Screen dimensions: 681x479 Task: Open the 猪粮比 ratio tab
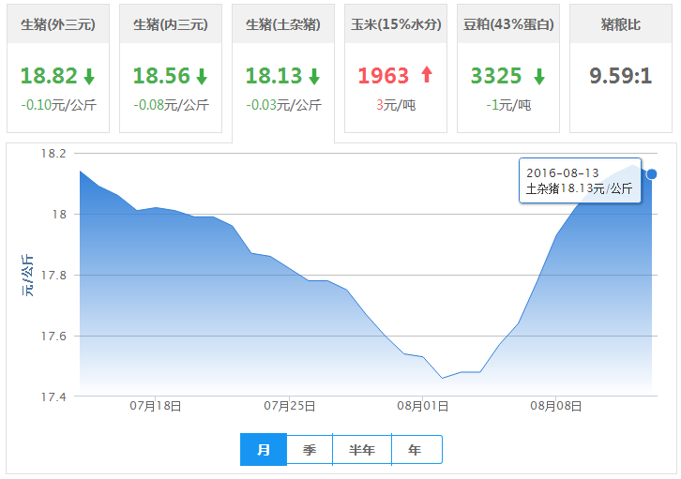pos(620,24)
